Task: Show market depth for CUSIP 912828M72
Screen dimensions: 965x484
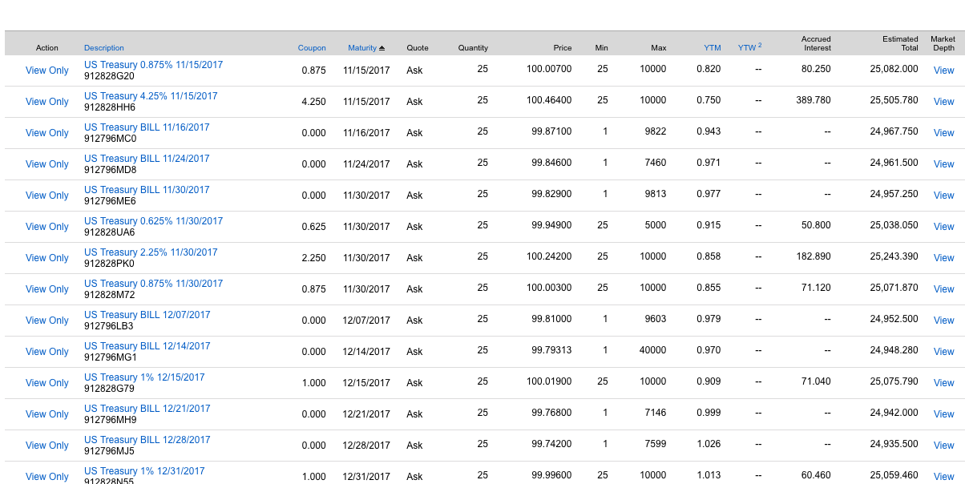Action: pyautogui.click(x=943, y=289)
